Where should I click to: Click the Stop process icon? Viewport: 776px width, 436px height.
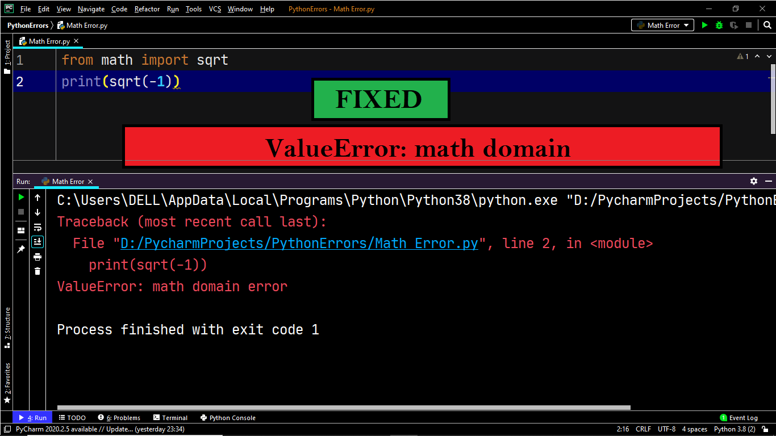(20, 213)
